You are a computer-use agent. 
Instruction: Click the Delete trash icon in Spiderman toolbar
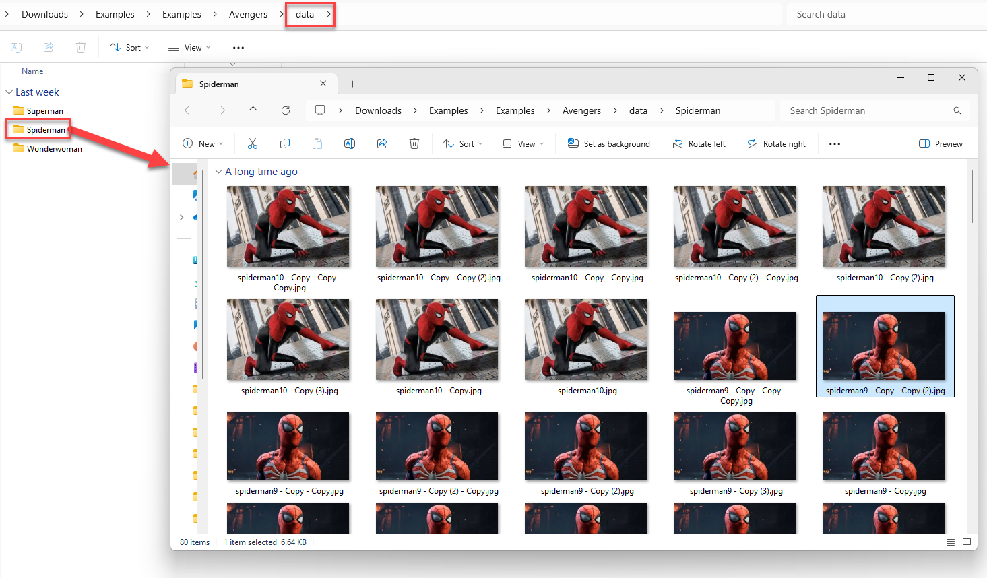click(414, 143)
